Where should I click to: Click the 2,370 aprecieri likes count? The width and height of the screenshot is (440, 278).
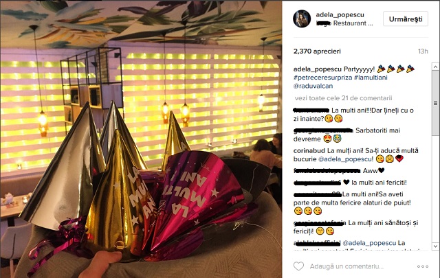pos(317,51)
